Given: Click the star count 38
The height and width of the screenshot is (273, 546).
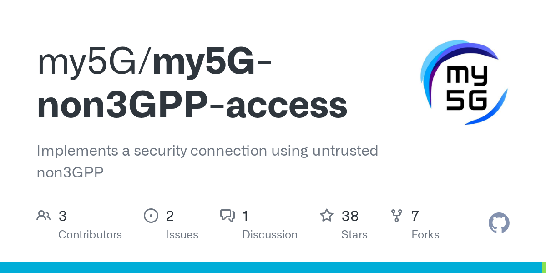Looking at the screenshot, I should point(350,216).
